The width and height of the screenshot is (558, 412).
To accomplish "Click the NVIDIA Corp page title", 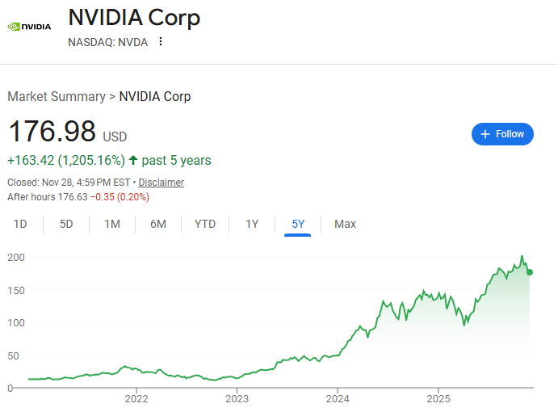I will (x=134, y=17).
